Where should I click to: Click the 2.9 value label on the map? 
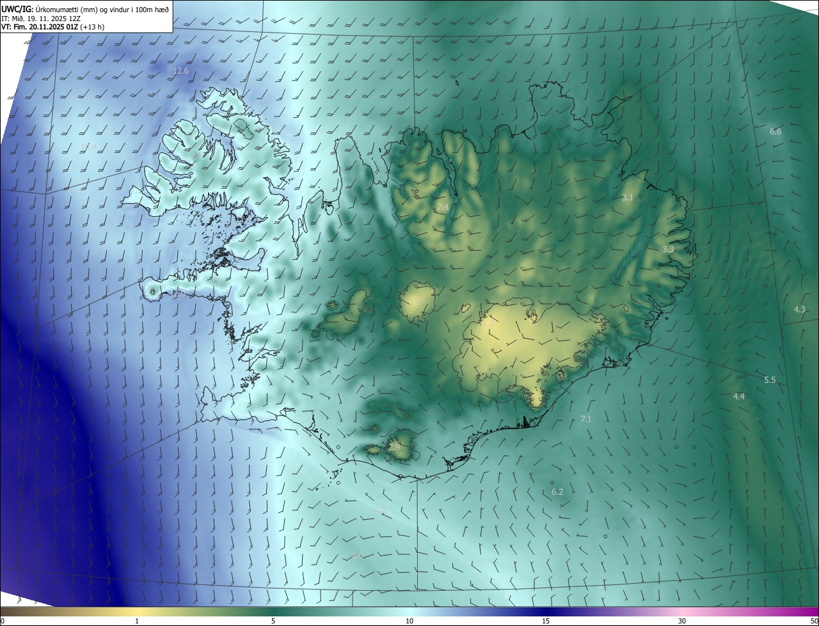point(394,447)
